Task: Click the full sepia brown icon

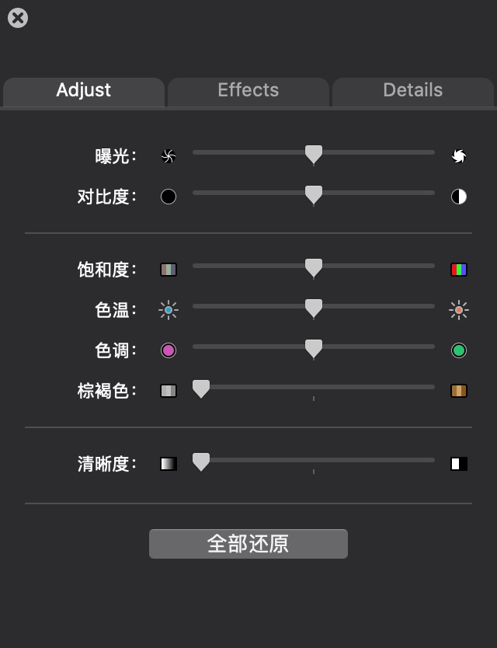Action: coord(459,391)
